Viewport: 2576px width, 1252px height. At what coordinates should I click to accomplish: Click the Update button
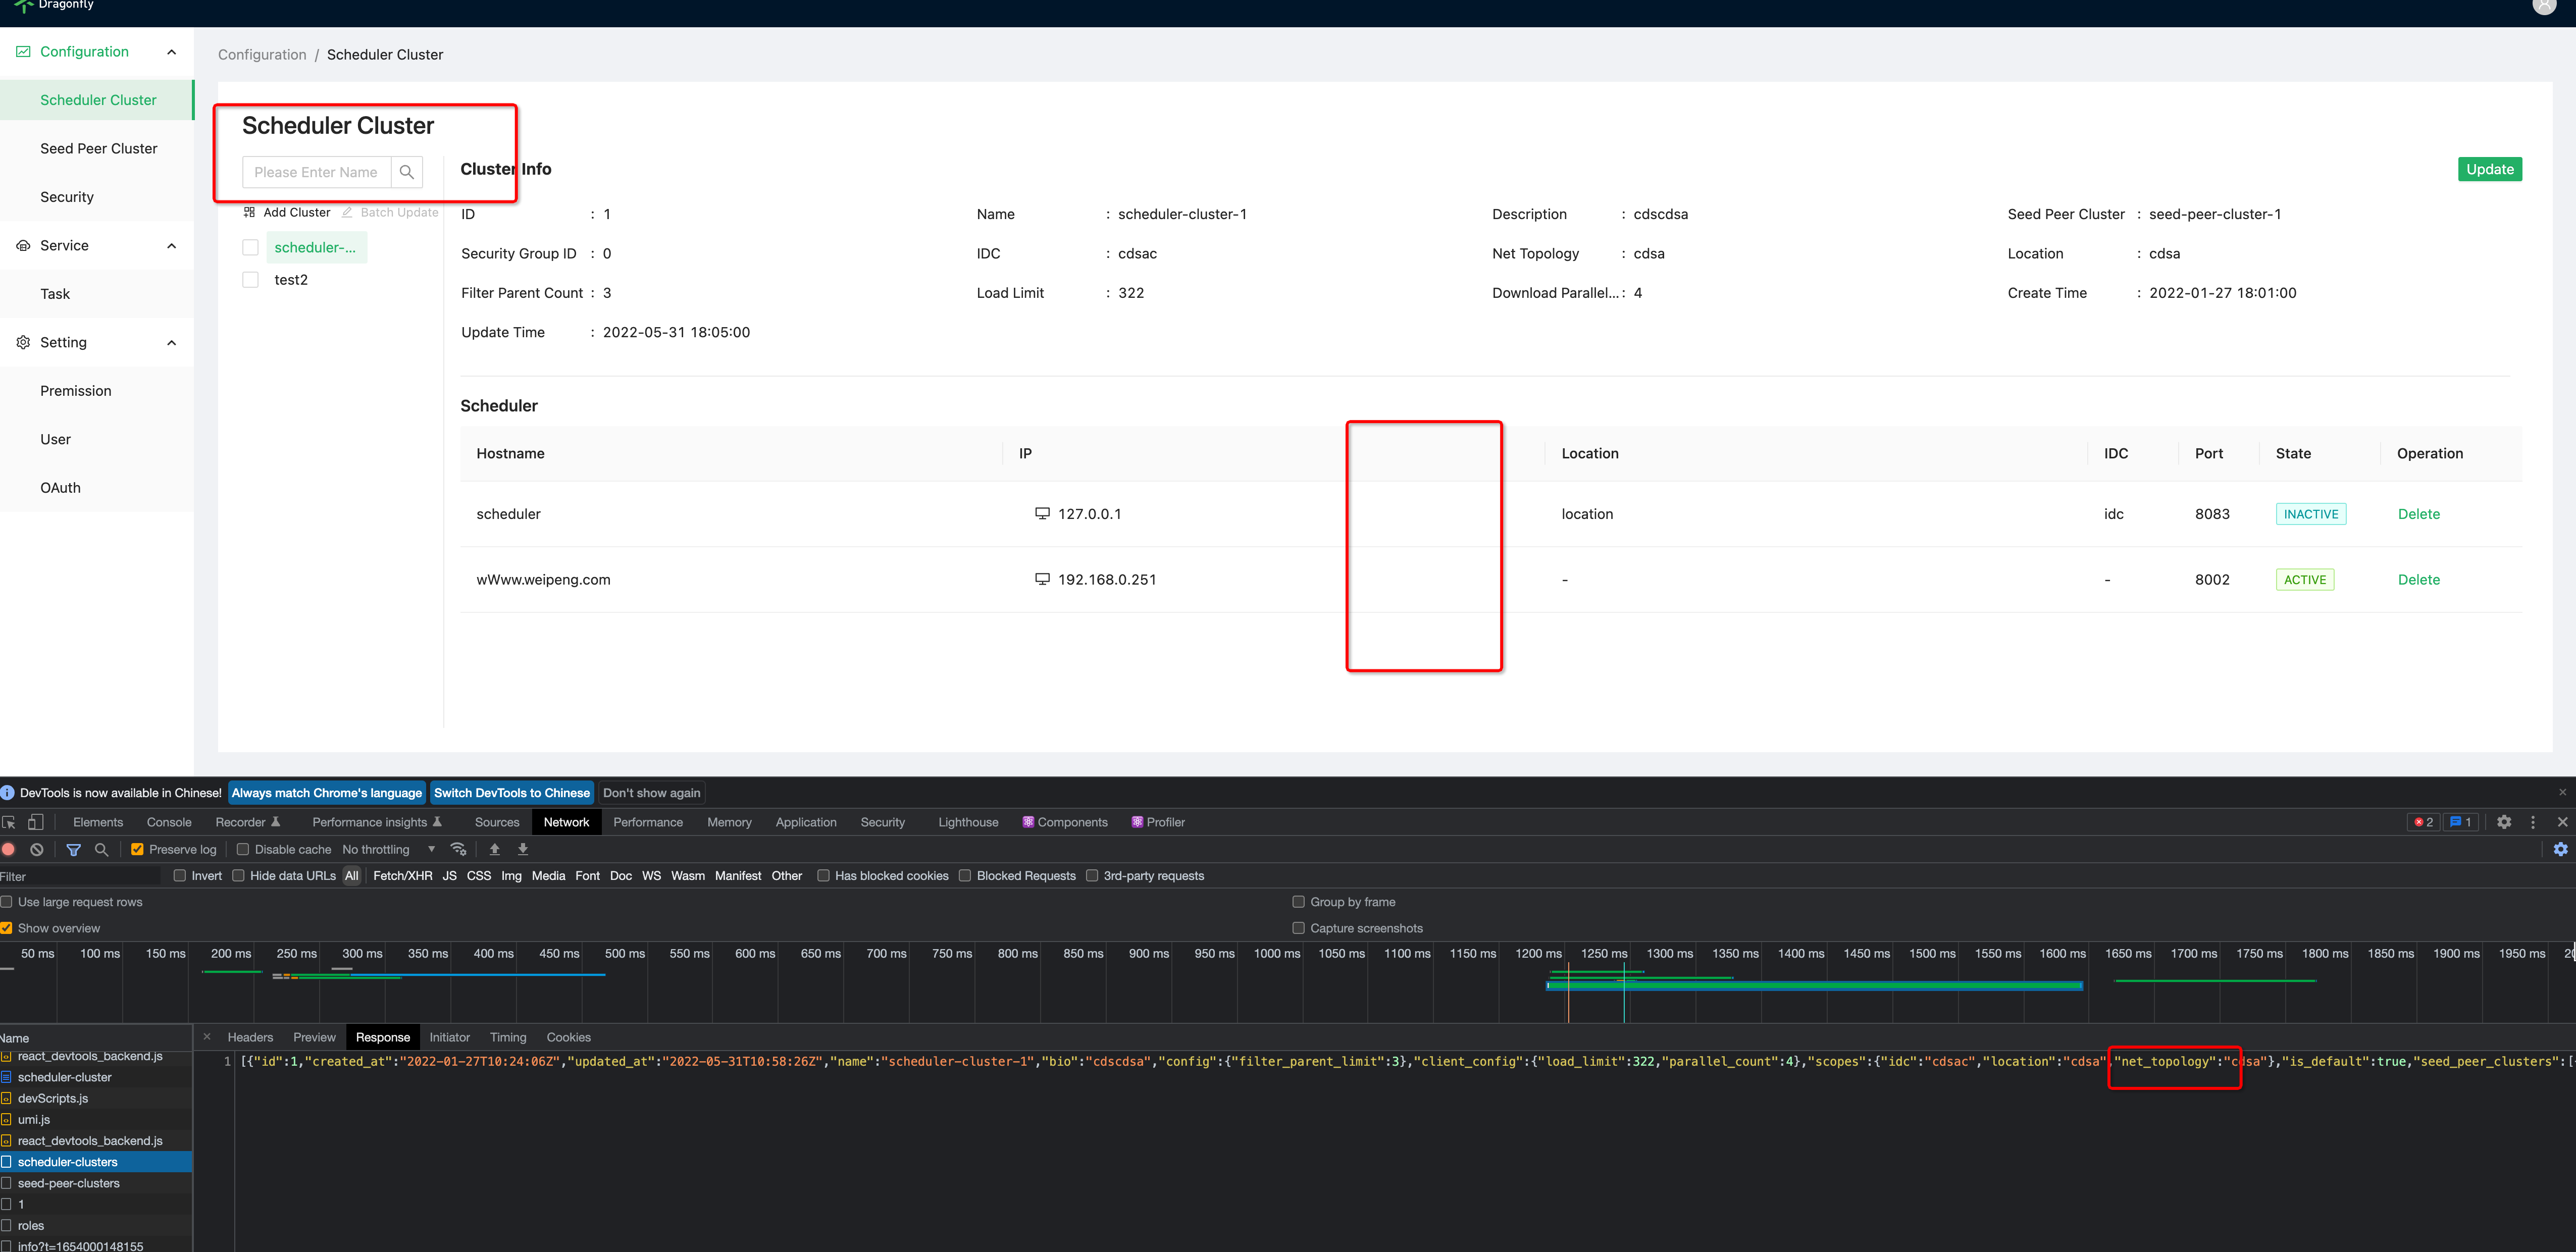(2489, 168)
